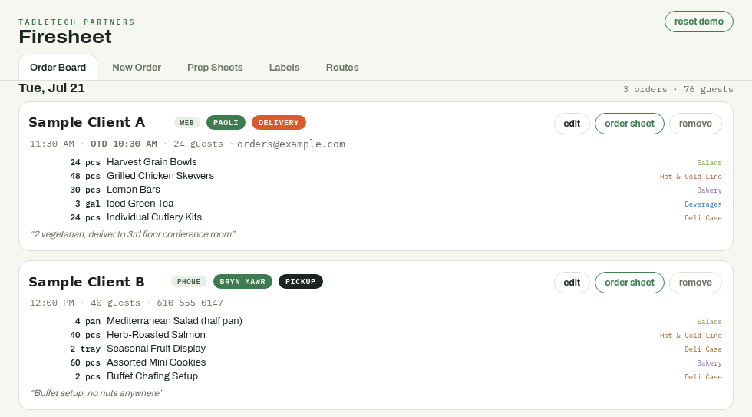Viewport: 752px width, 417px height.
Task: Click Salads label beside Mediterranean Salad
Action: coord(709,322)
